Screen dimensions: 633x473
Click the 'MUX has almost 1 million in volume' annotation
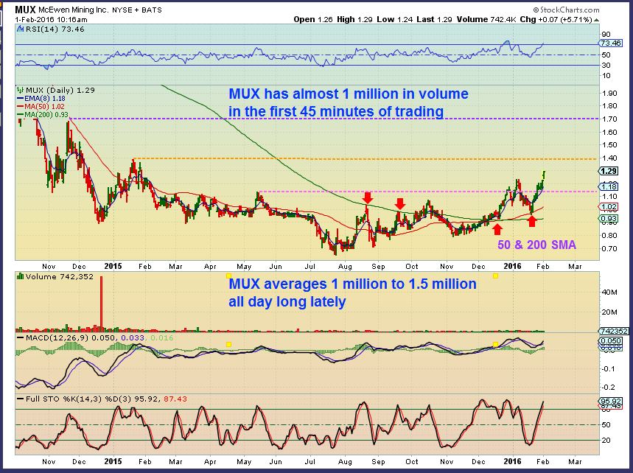click(349, 94)
